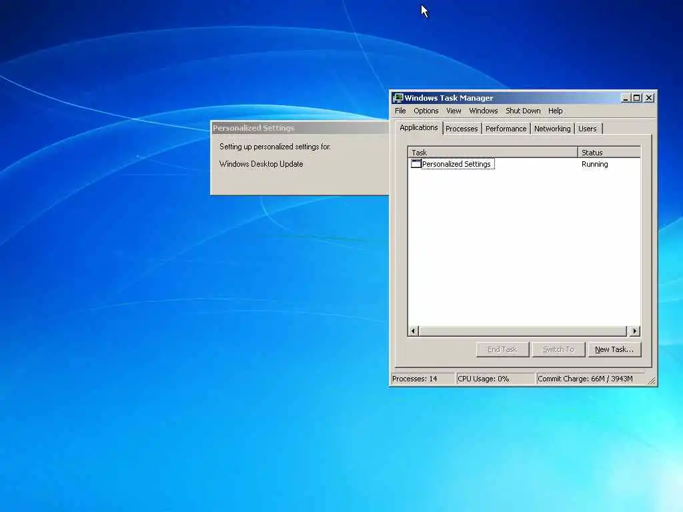Viewport: 683px width, 512px height.
Task: Minimize the Task Manager window
Action: (626, 98)
